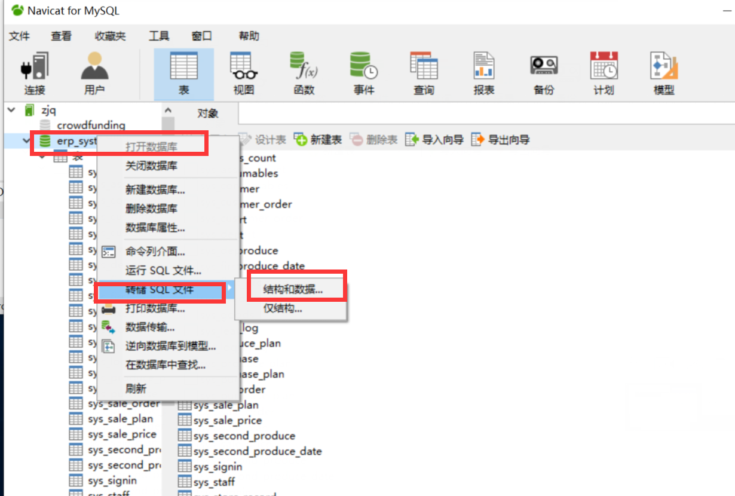Screen dimensions: 735x496
Task: Choose 逆向数据库到模型... menu entry
Action: point(168,346)
